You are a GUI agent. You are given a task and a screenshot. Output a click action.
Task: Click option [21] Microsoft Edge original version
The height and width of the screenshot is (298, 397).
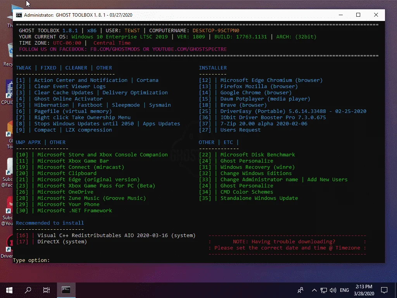(x=78, y=179)
